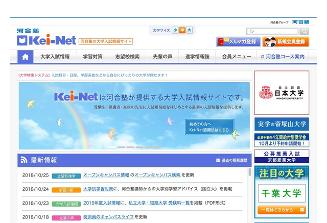Open the 志望校検索 menu
327x223 pixels.
127,57
